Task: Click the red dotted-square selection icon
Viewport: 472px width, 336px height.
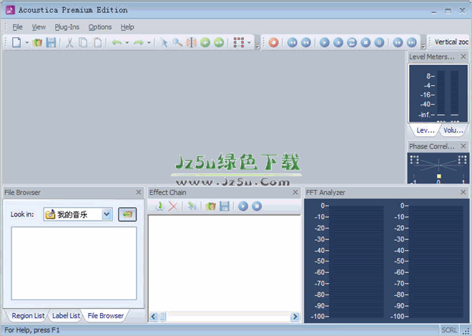Action: coord(239,42)
